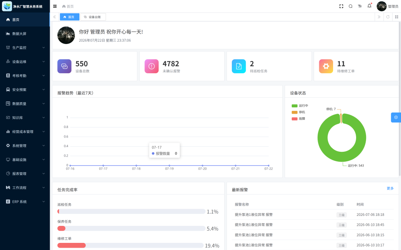Refresh the current tab with reload icon
Screen dimensions: 401x250
pos(388,17)
